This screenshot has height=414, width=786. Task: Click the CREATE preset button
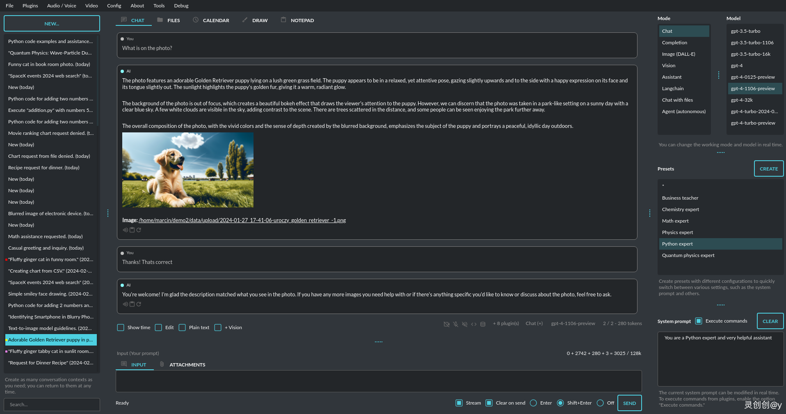click(x=768, y=168)
